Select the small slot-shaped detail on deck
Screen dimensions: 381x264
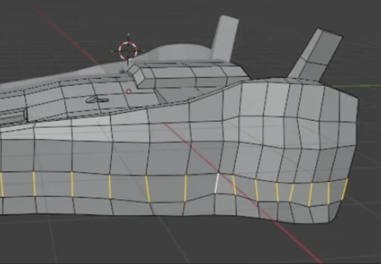pyautogui.click(x=97, y=100)
